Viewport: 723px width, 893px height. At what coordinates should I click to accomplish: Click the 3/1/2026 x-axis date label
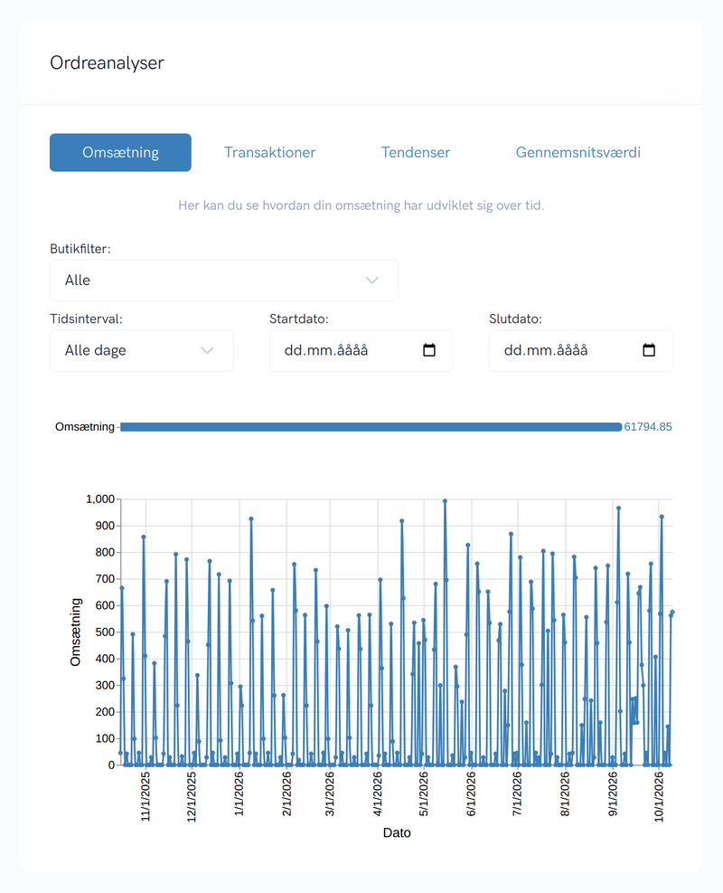tap(330, 793)
